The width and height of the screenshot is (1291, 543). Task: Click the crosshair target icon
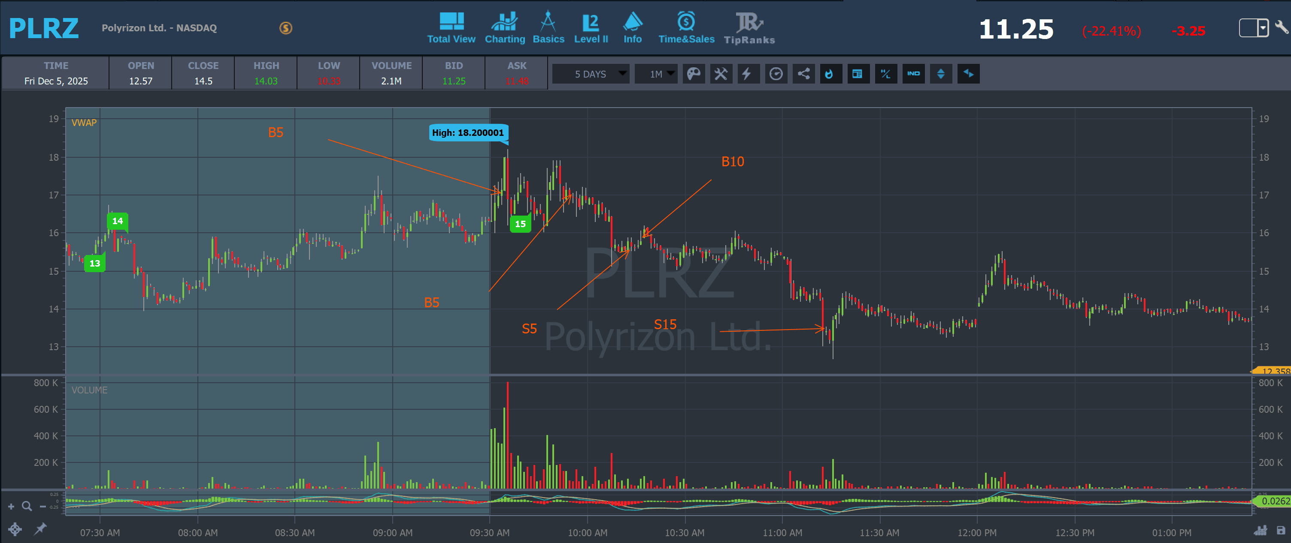pos(15,529)
